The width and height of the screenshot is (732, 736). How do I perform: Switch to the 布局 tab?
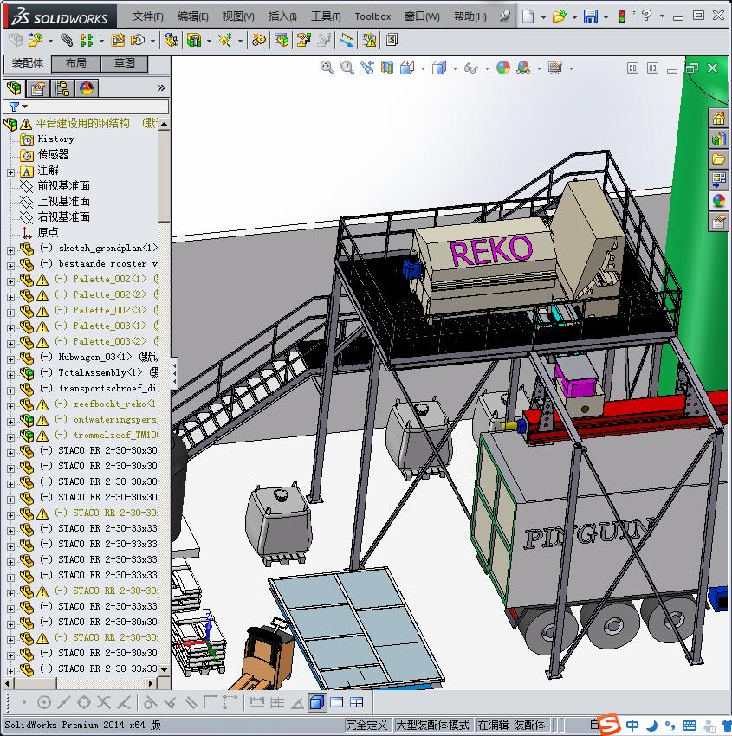coord(75,63)
